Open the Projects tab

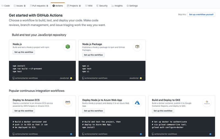click(x=74, y=6)
